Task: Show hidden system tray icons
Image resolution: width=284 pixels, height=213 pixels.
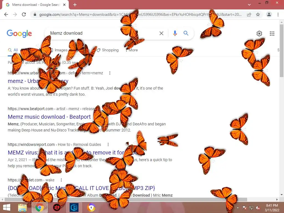Action: (238, 208)
